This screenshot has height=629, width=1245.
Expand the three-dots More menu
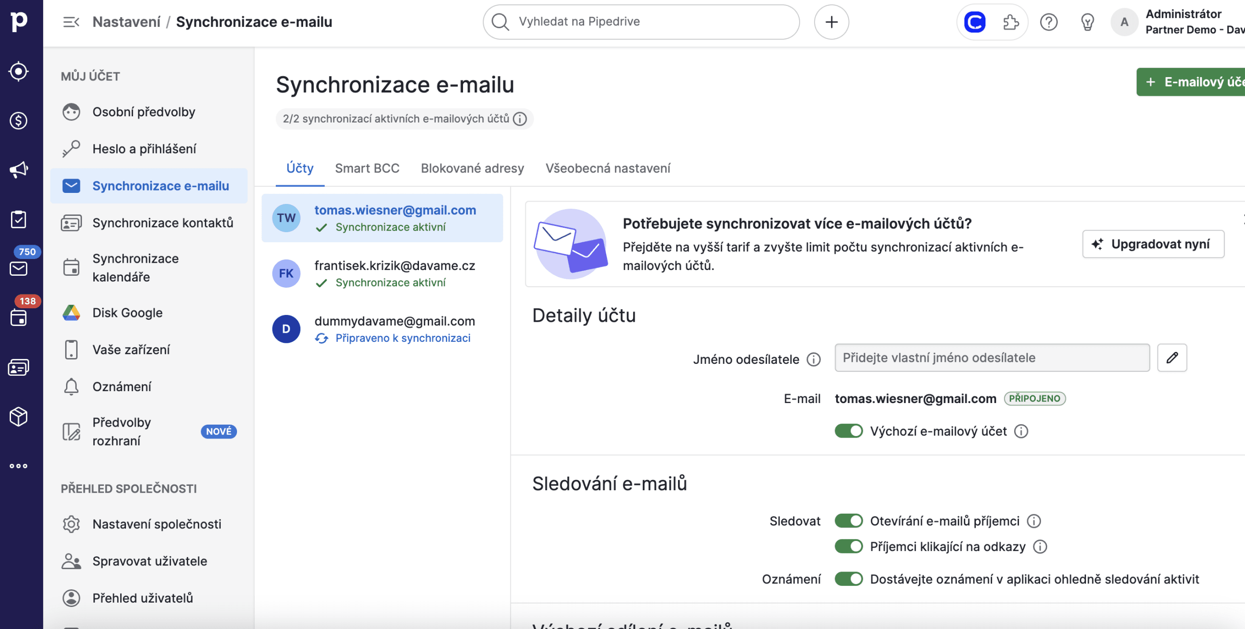coord(19,466)
